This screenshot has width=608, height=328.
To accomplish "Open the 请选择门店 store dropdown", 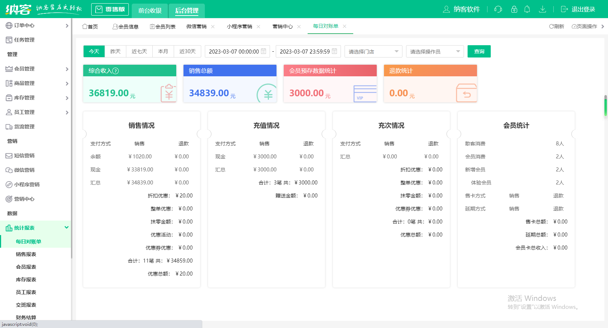I will [x=373, y=51].
